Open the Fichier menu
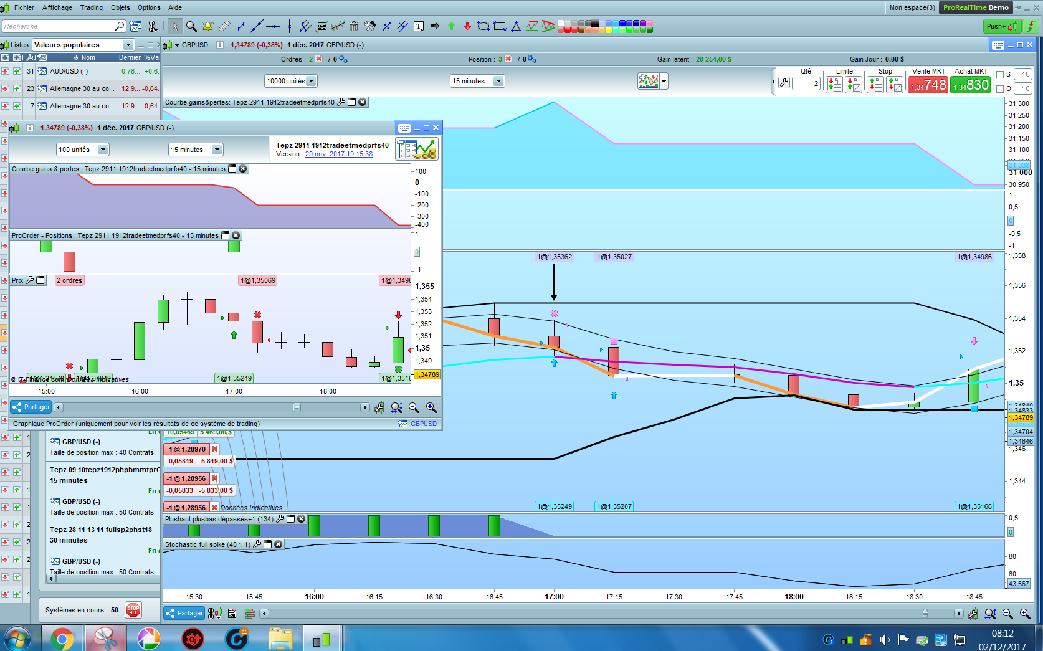The height and width of the screenshot is (651, 1043). point(24,7)
